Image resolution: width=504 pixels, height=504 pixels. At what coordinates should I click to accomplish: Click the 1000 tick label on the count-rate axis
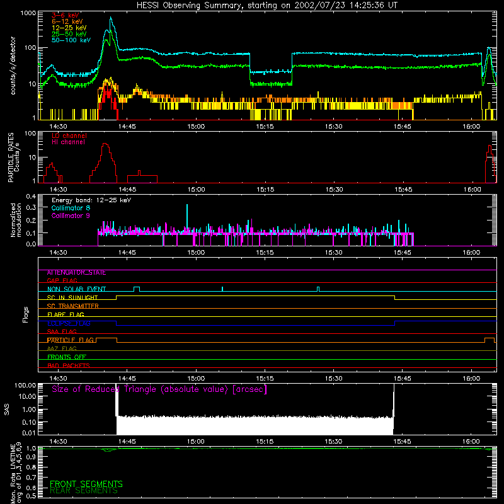pos(28,13)
